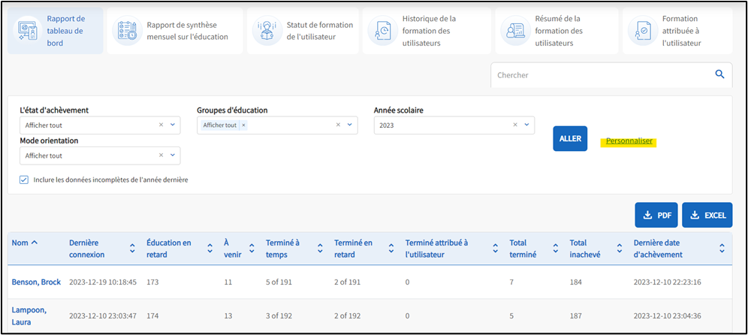This screenshot has height=335, width=748.
Task: Download the report as PDF
Action: coord(656,215)
